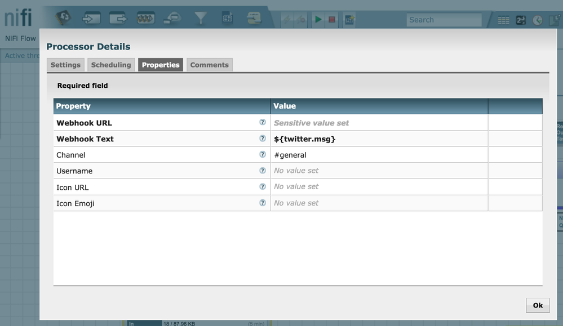Image resolution: width=563 pixels, height=326 pixels.
Task: Click the Enable lightning bolt icon
Action: point(286,20)
